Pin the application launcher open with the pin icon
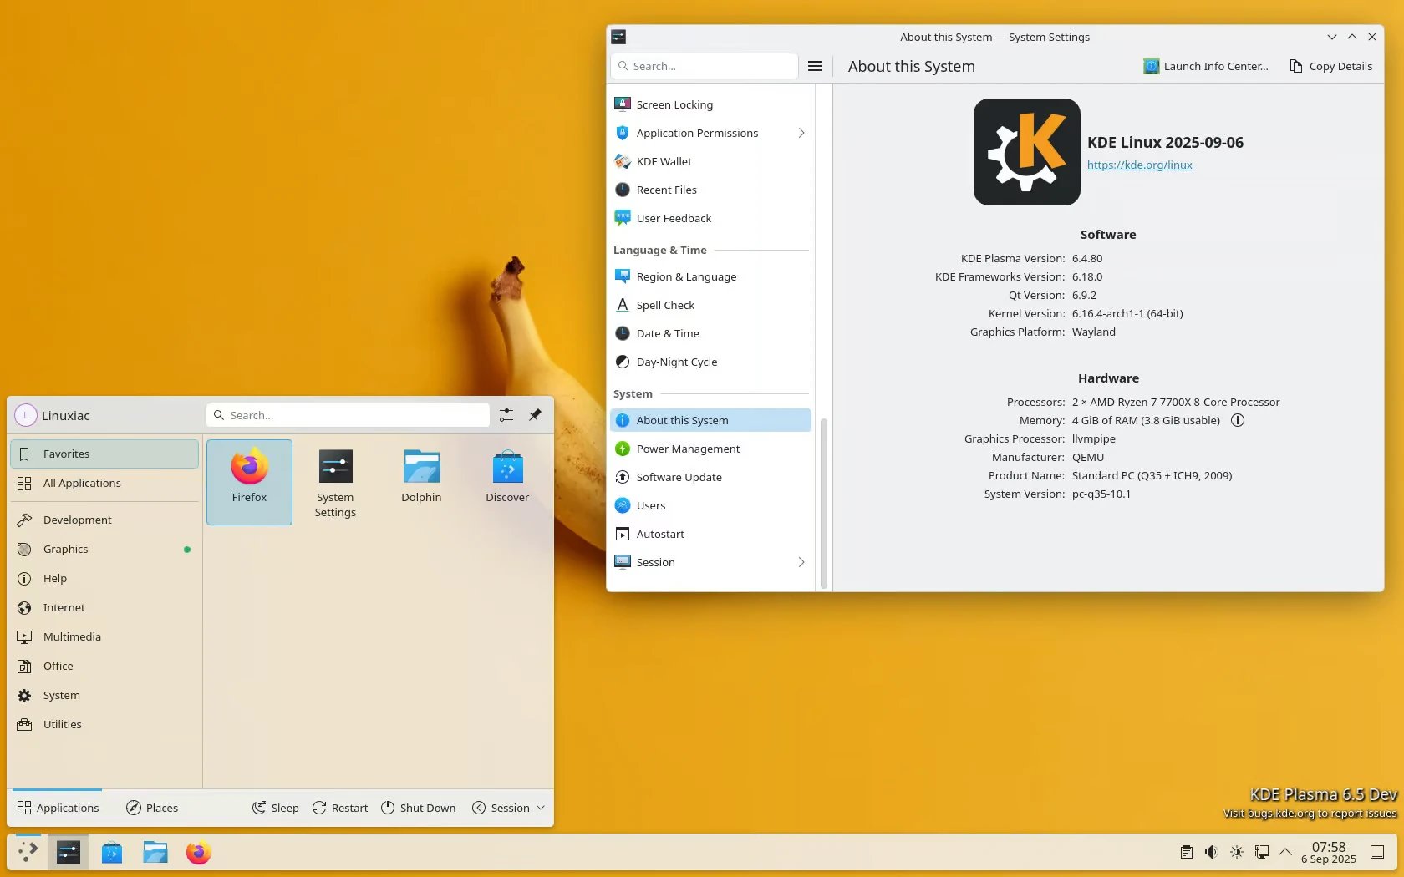Image resolution: width=1404 pixels, height=877 pixels. pos(535,415)
